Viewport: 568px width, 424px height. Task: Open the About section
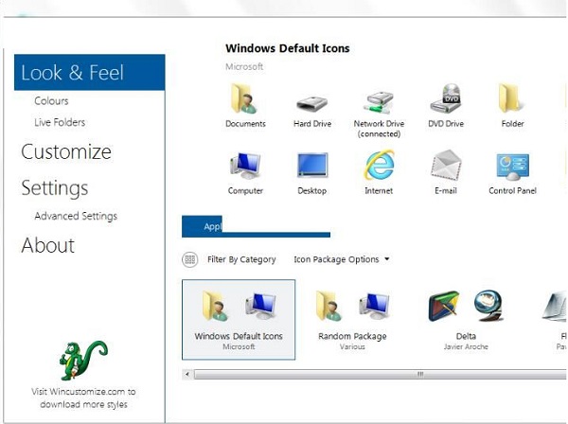coord(48,245)
